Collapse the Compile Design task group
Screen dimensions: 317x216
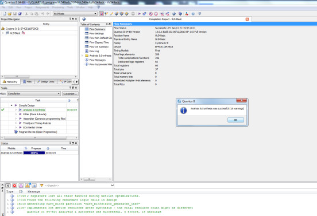11,105
